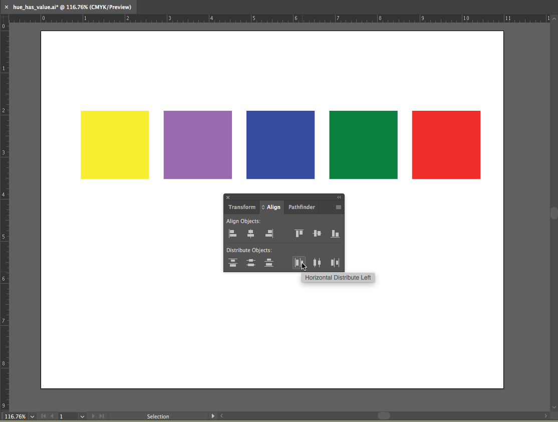Switch to the Pathfinder tab

tap(302, 207)
